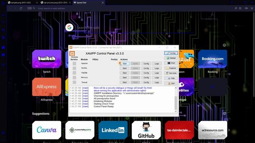The height and width of the screenshot is (143, 255).
Task: Tick the Apache service checkbox
Action: click(x=75, y=64)
